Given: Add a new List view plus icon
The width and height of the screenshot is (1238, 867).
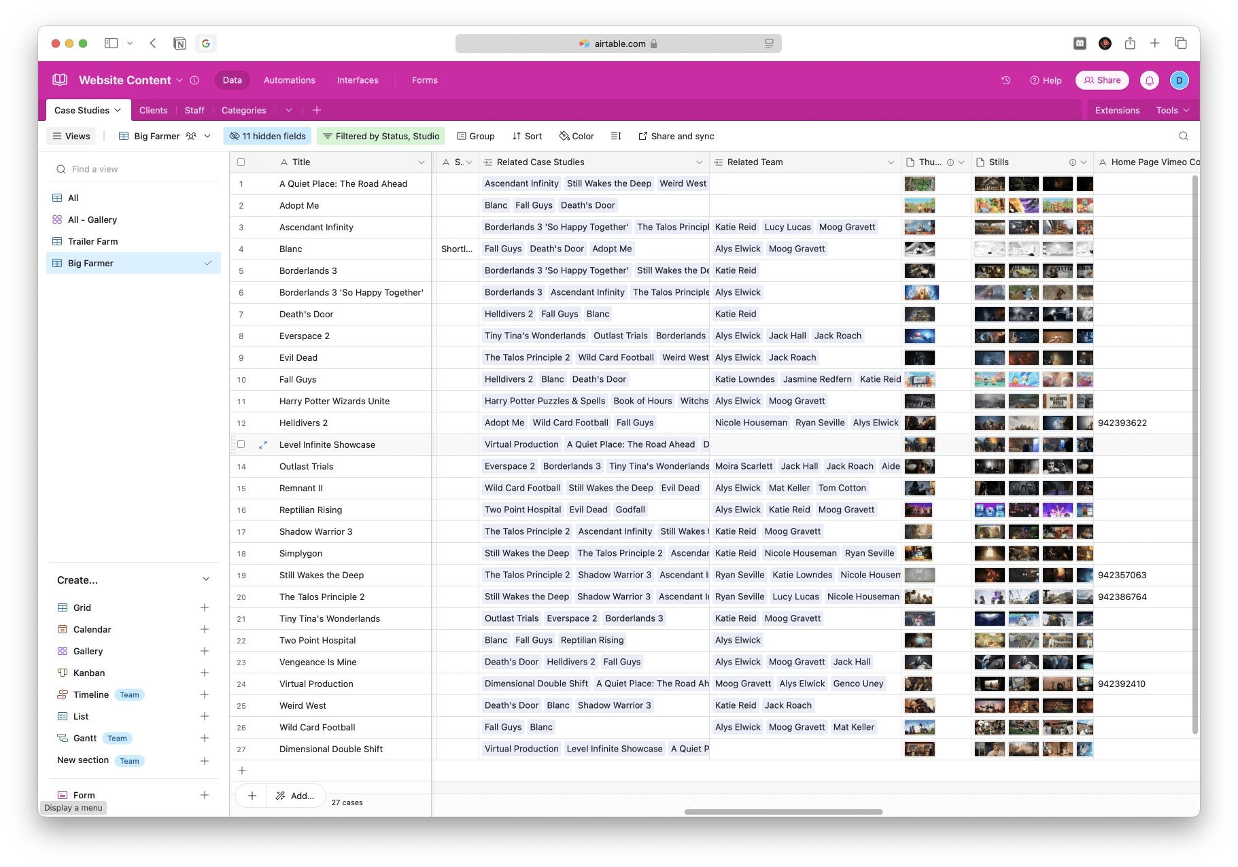Looking at the screenshot, I should point(205,716).
